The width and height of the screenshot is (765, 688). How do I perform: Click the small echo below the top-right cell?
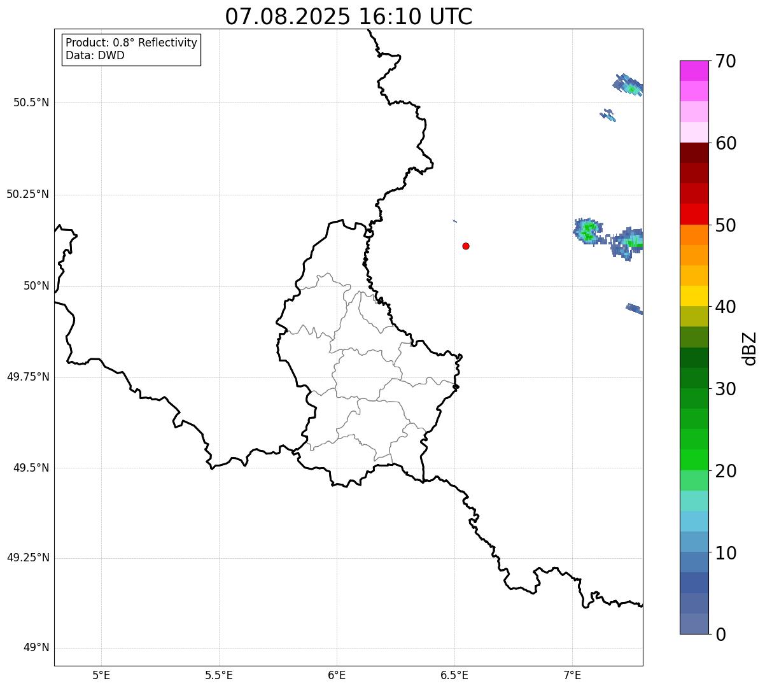[x=608, y=115]
